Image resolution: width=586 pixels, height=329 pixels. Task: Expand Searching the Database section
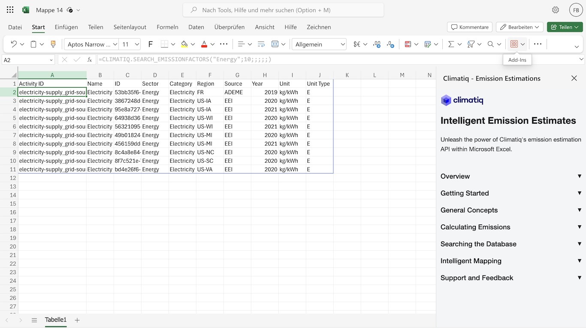tap(511, 244)
